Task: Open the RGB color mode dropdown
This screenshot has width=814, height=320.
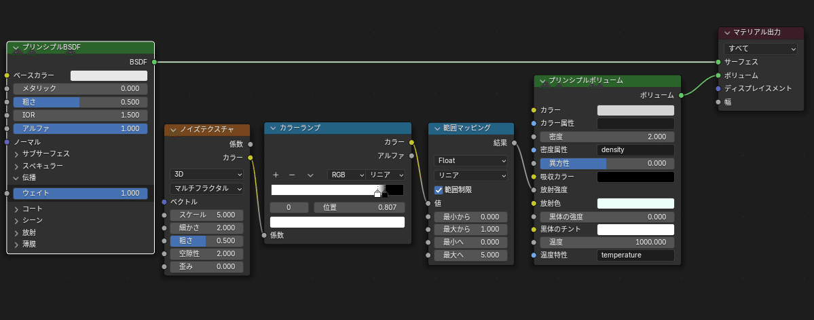Action: [346, 175]
